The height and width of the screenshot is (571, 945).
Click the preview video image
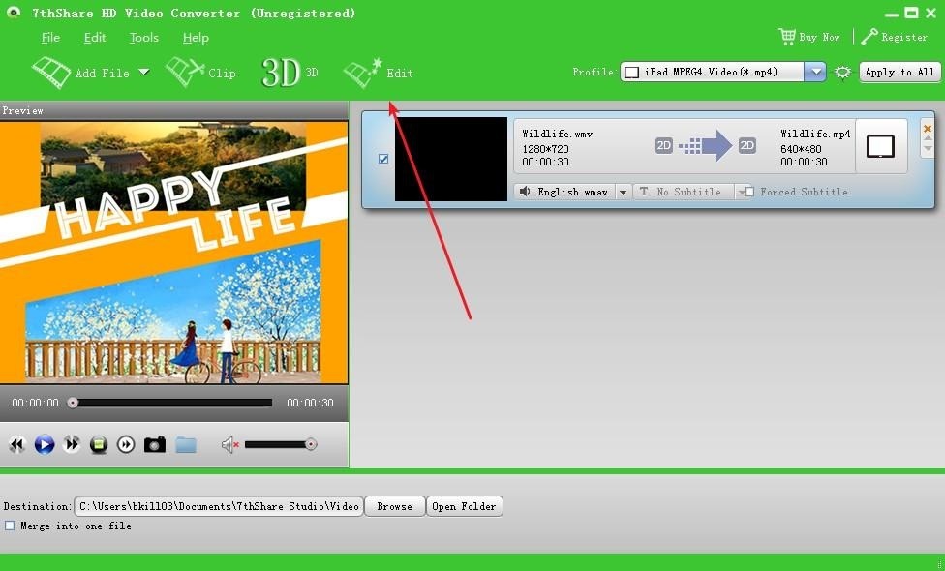point(174,253)
